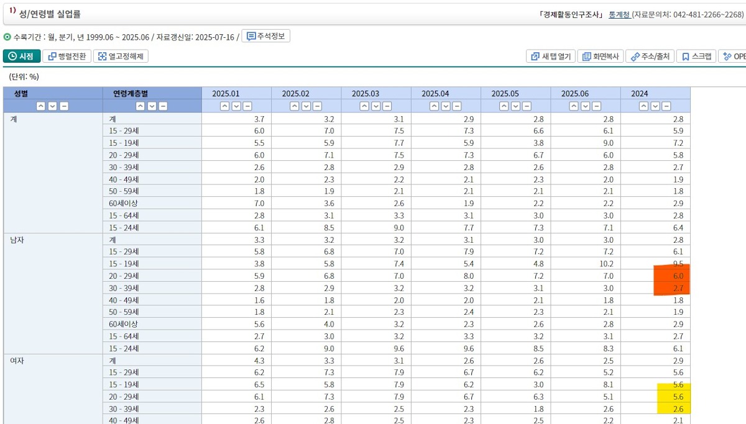Image resolution: width=746 pixels, height=424 pixels.
Task: Click orange highlighted 6.0 cell
Action: click(671, 276)
